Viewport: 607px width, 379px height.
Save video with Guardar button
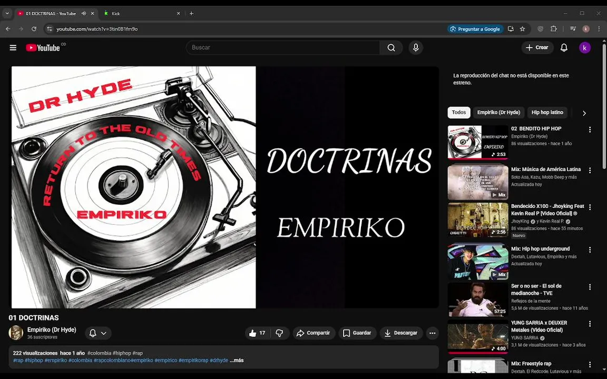click(x=357, y=333)
